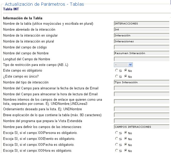171x153 pixels.
Task: Click the 'Nombre de la tabla' field
Action: click(x=142, y=23)
